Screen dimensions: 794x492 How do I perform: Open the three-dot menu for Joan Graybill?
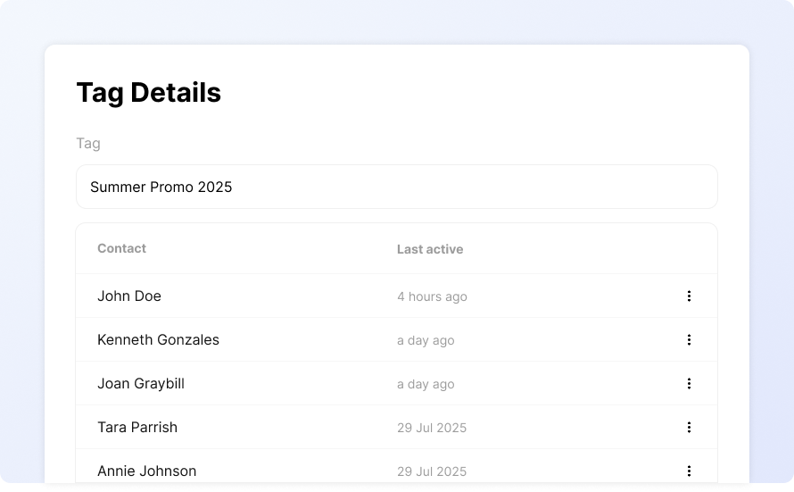pos(689,384)
